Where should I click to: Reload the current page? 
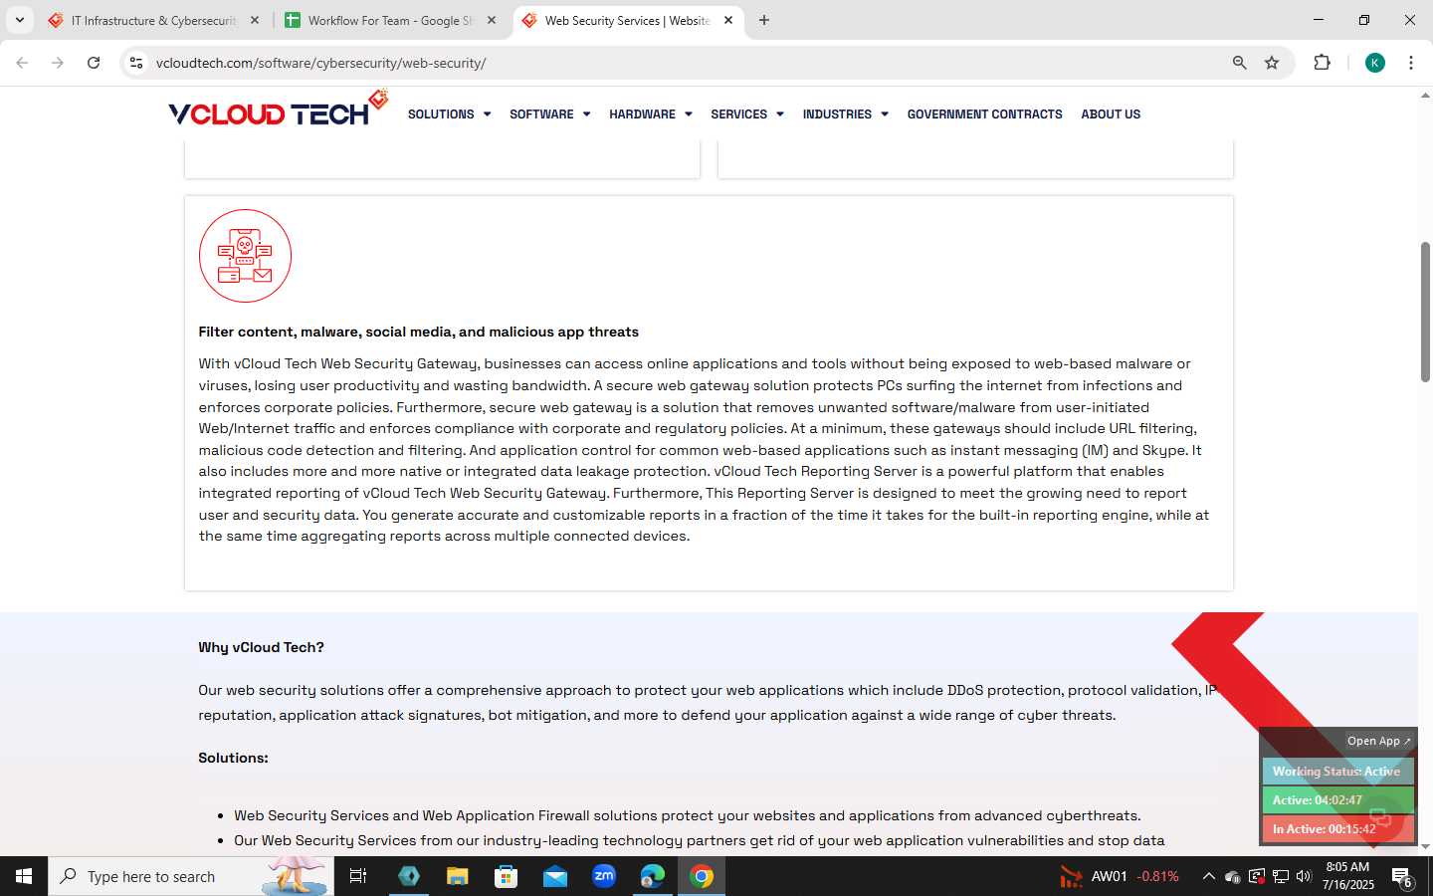[94, 63]
